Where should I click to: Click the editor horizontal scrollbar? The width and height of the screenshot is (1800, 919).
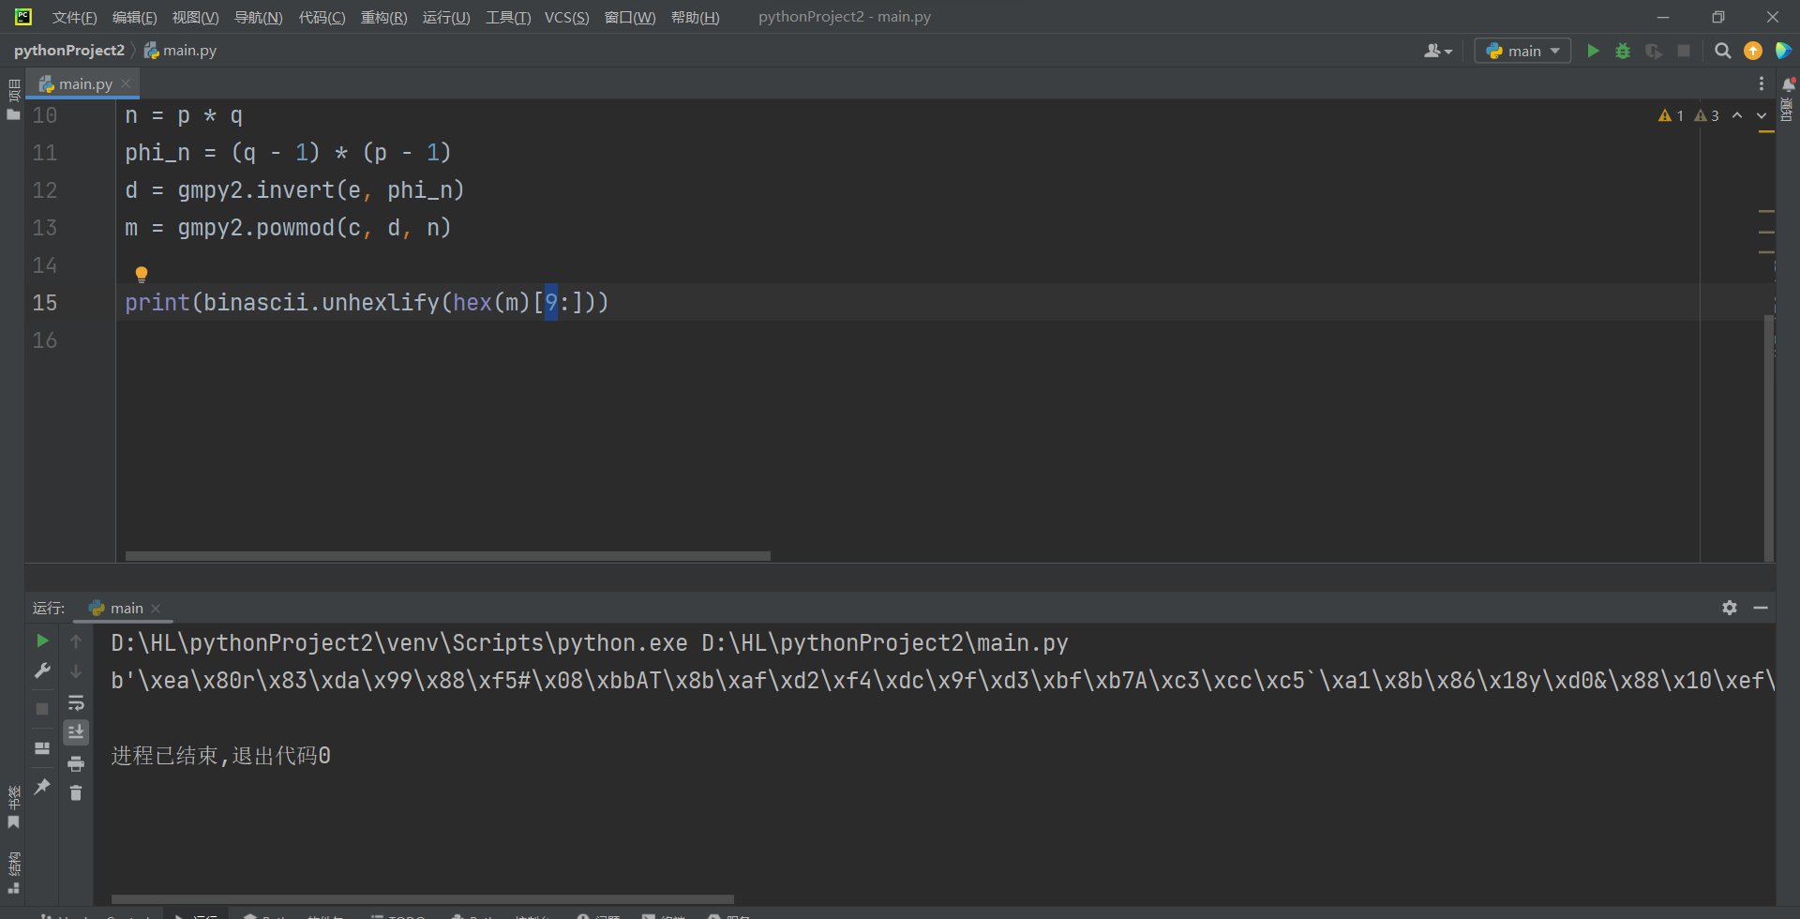pyautogui.click(x=448, y=556)
